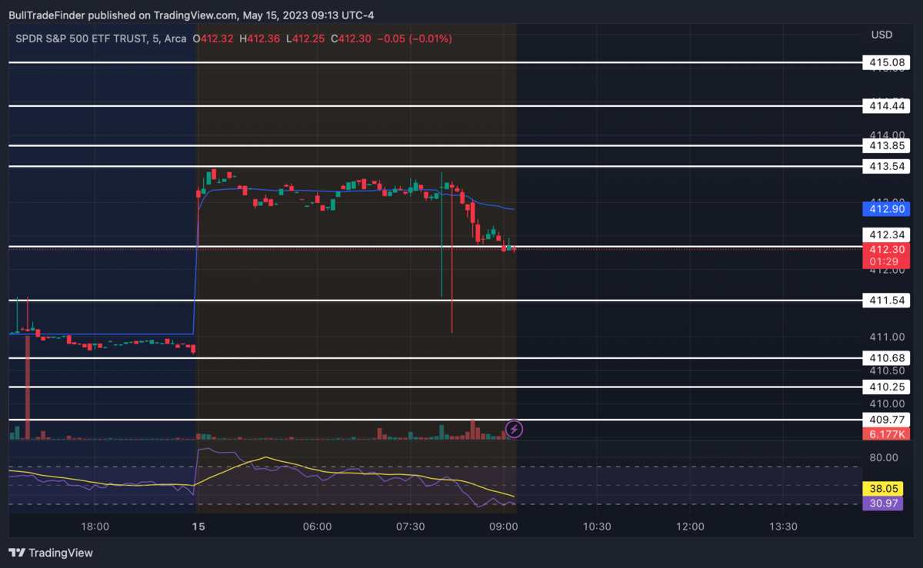
Task: Select the 414.44 price level label
Action: (886, 106)
